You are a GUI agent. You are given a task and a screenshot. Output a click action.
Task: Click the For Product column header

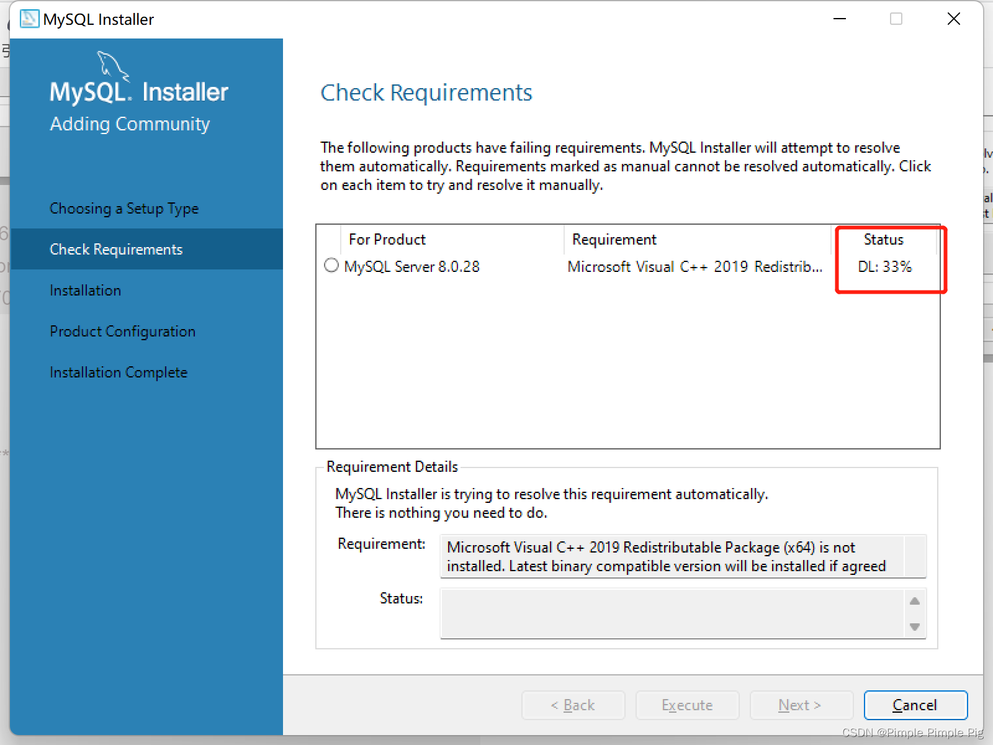(452, 240)
